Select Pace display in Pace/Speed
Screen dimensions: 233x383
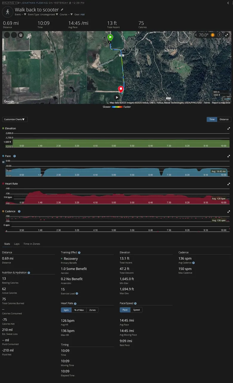point(125,310)
